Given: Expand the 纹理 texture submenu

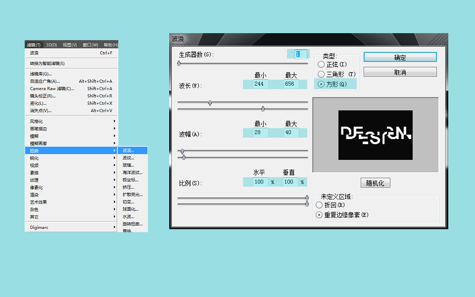Looking at the screenshot, I should (x=71, y=180).
